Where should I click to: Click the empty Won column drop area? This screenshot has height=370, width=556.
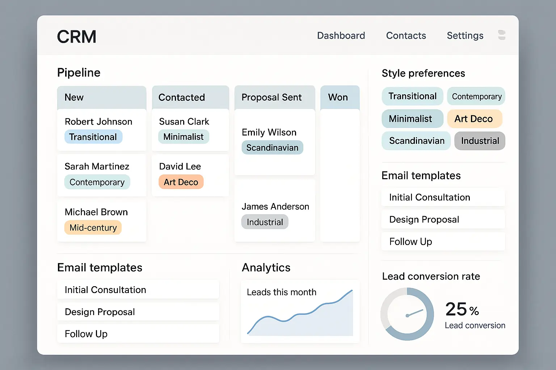[x=340, y=175]
